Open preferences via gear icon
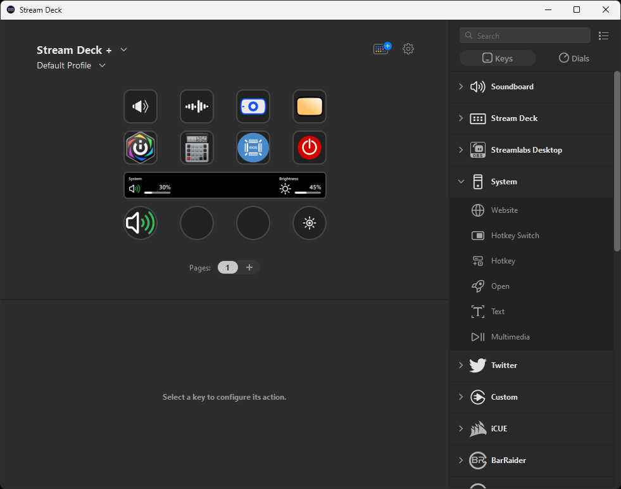621x489 pixels. point(408,49)
